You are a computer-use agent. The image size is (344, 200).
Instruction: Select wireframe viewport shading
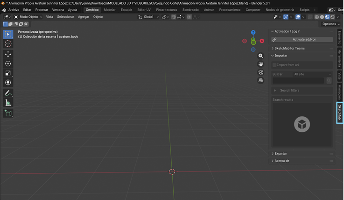pos(316,17)
